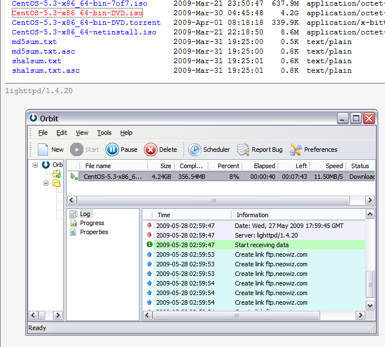
Task: Open the View menu
Action: (82, 133)
